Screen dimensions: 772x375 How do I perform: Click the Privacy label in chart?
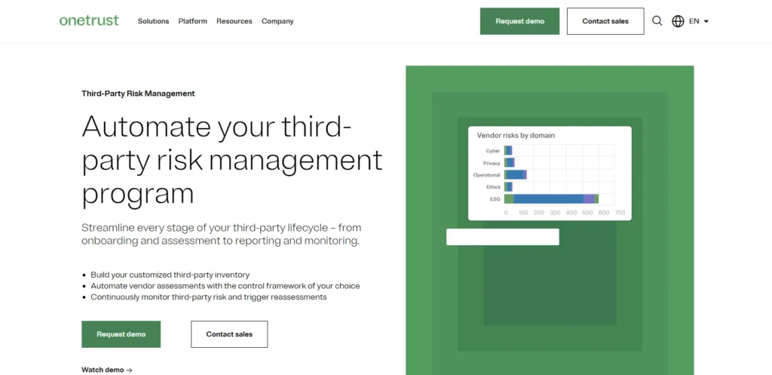coord(492,163)
